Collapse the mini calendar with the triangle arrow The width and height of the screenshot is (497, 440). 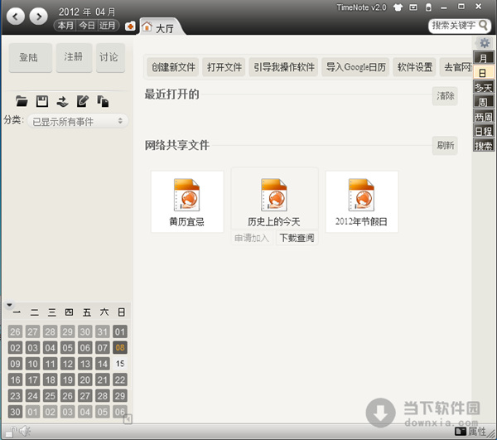8,305
